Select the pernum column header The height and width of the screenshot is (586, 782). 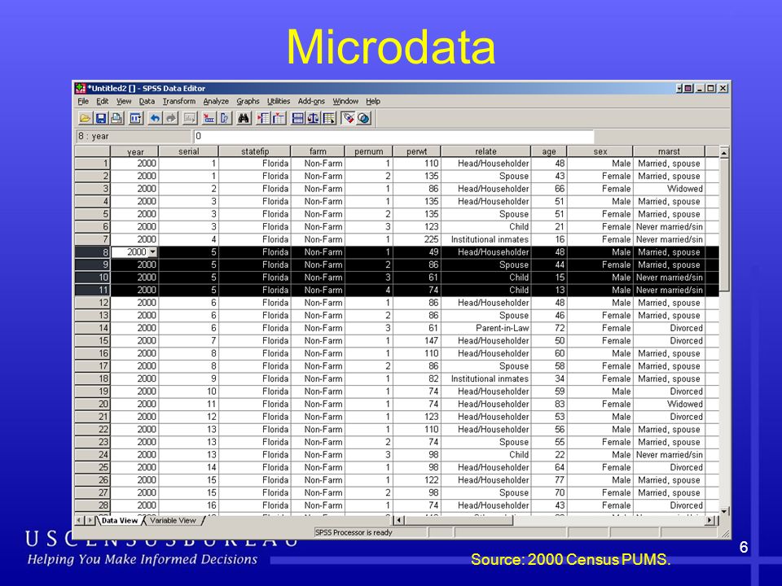click(368, 151)
